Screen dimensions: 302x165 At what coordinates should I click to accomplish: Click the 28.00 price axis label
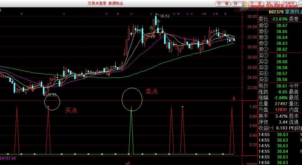pyautogui.click(x=252, y=57)
